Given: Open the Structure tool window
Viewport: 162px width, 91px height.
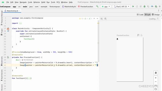Looking at the screenshot, I should tap(2, 87).
